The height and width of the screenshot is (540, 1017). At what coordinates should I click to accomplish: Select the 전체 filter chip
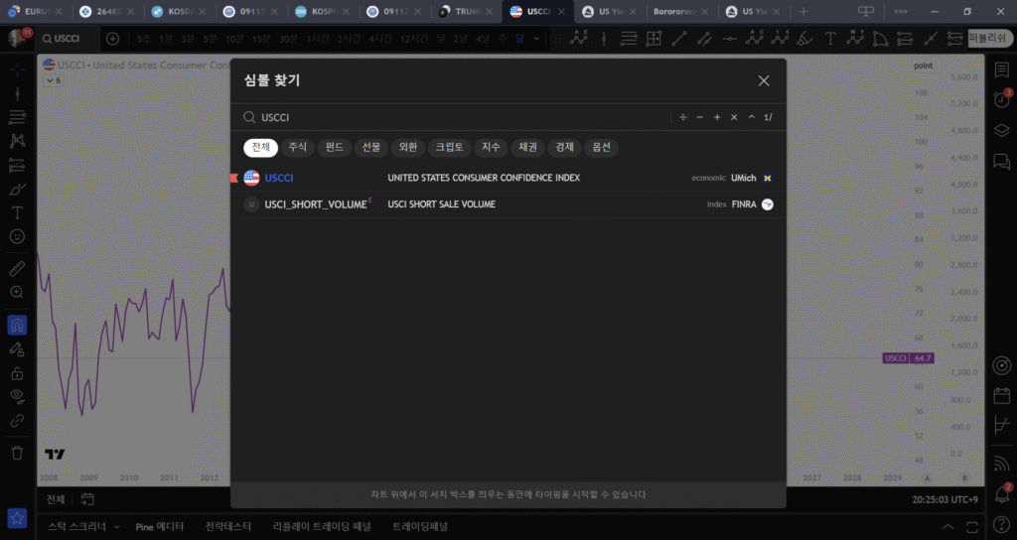(x=261, y=147)
